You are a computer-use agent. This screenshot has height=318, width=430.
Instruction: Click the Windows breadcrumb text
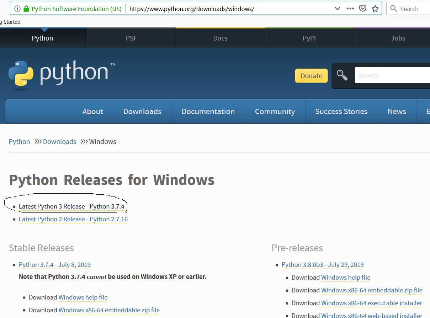click(102, 141)
